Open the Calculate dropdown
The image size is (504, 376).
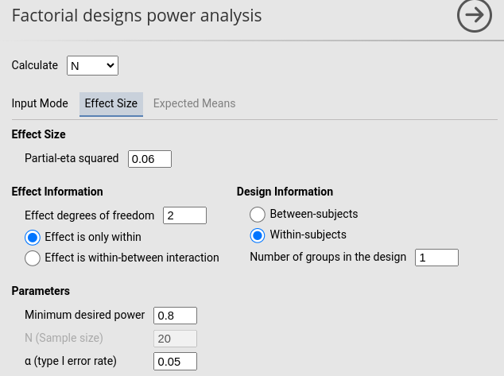pyautogui.click(x=92, y=65)
